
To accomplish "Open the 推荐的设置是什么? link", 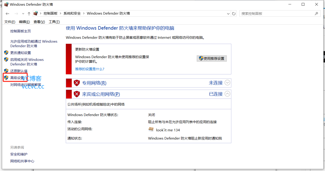I will pyautogui.click(x=90, y=69).
